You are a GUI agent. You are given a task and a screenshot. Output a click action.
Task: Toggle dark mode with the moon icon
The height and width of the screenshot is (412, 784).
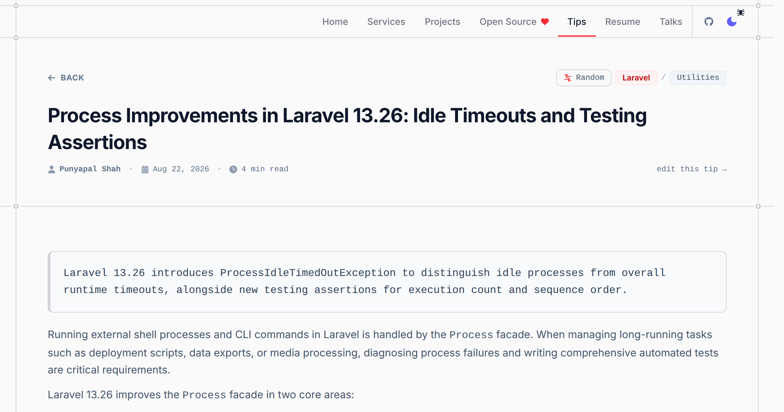click(731, 22)
